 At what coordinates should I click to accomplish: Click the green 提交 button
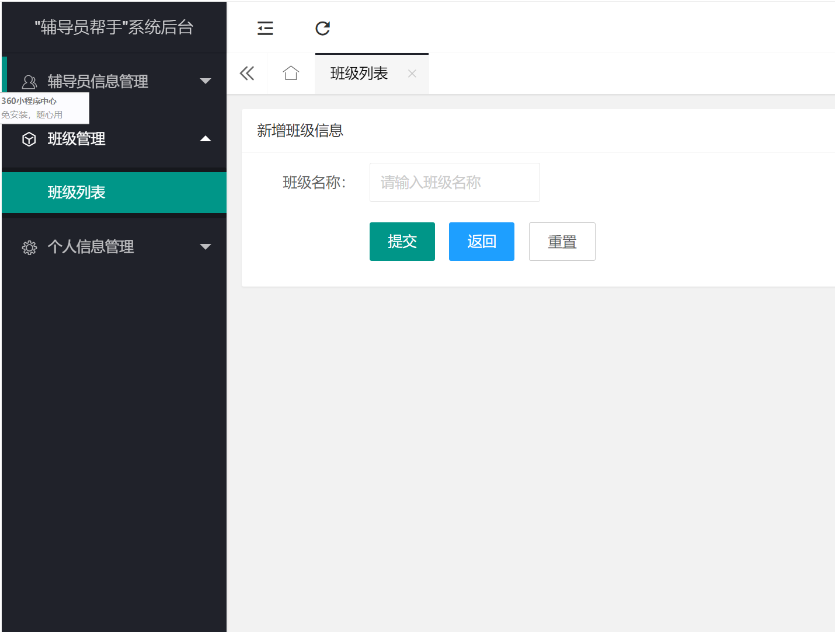tap(402, 241)
